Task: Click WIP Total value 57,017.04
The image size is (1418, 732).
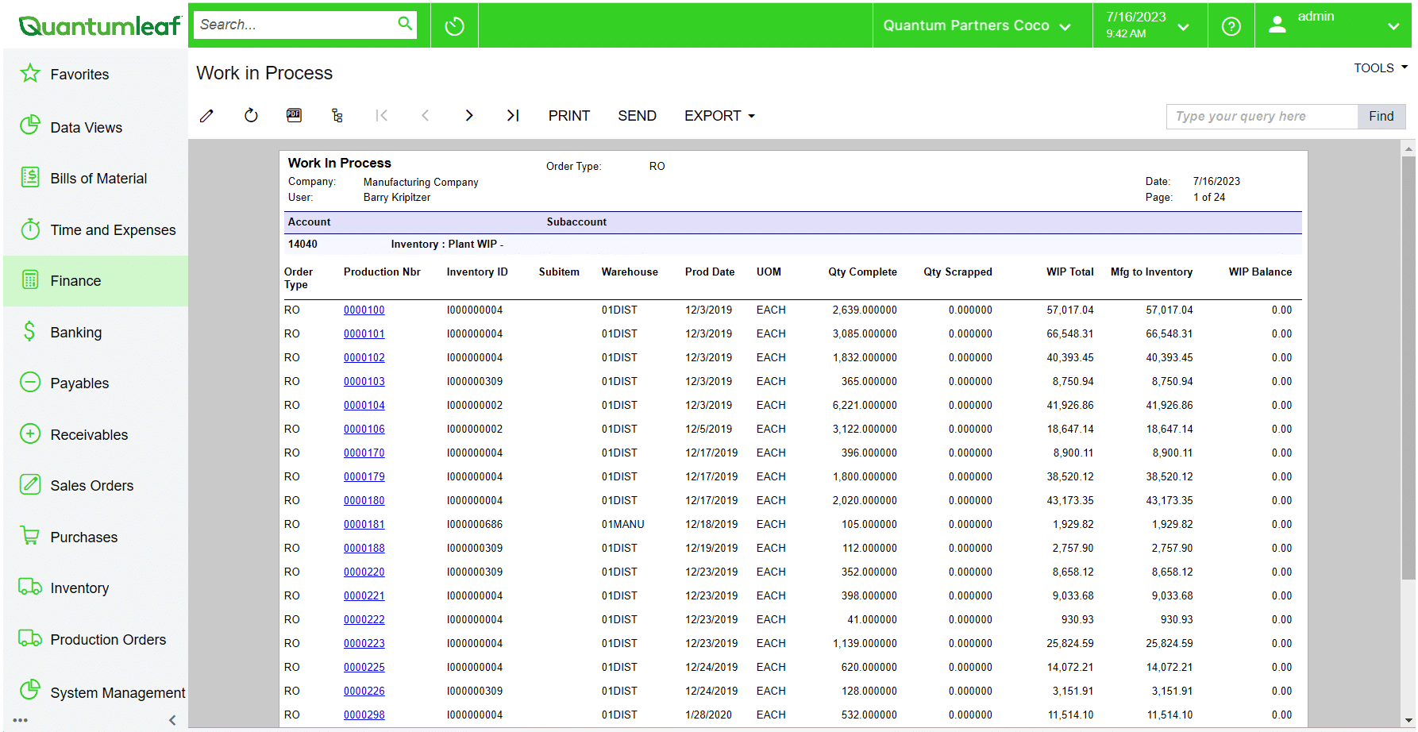Action: click(x=1069, y=310)
